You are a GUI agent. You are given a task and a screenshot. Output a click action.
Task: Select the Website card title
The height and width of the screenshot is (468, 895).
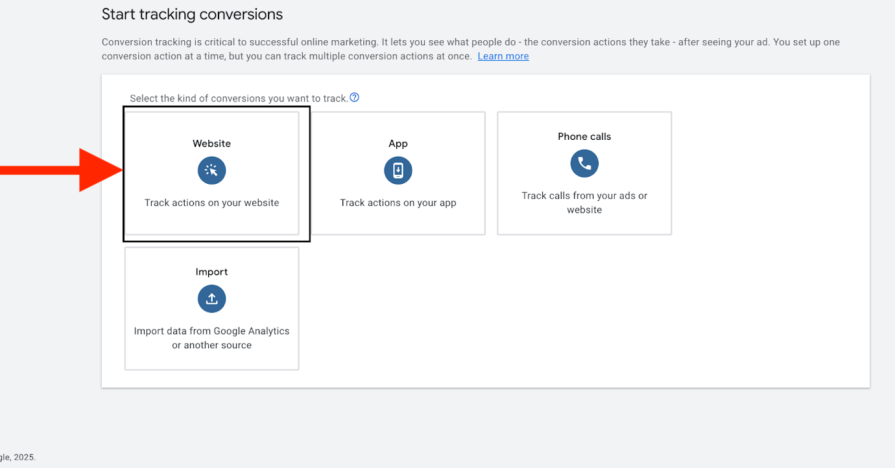pos(211,144)
